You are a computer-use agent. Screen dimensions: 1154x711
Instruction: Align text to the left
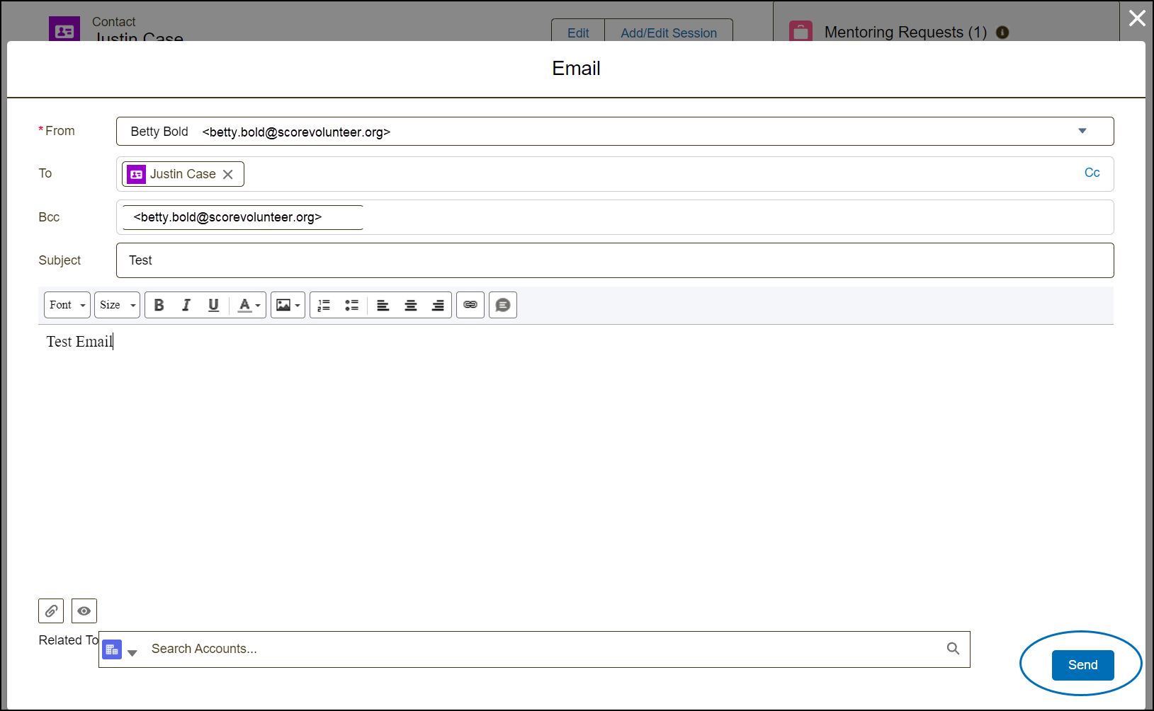(383, 305)
